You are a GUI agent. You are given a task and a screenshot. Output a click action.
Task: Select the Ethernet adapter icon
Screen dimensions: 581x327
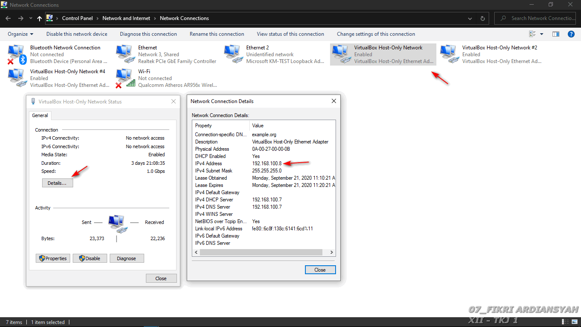[x=126, y=54]
